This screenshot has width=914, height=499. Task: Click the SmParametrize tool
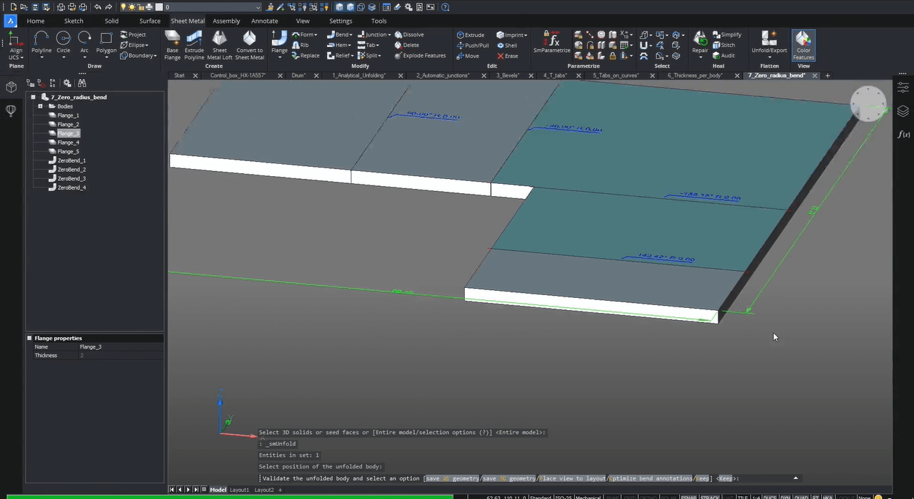tap(552, 42)
